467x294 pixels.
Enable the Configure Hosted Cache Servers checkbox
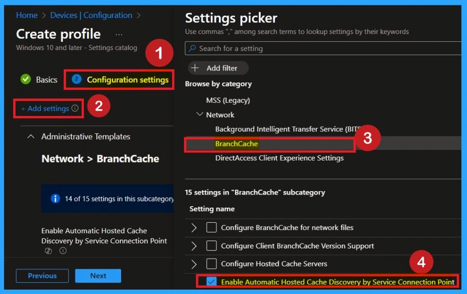click(x=211, y=264)
